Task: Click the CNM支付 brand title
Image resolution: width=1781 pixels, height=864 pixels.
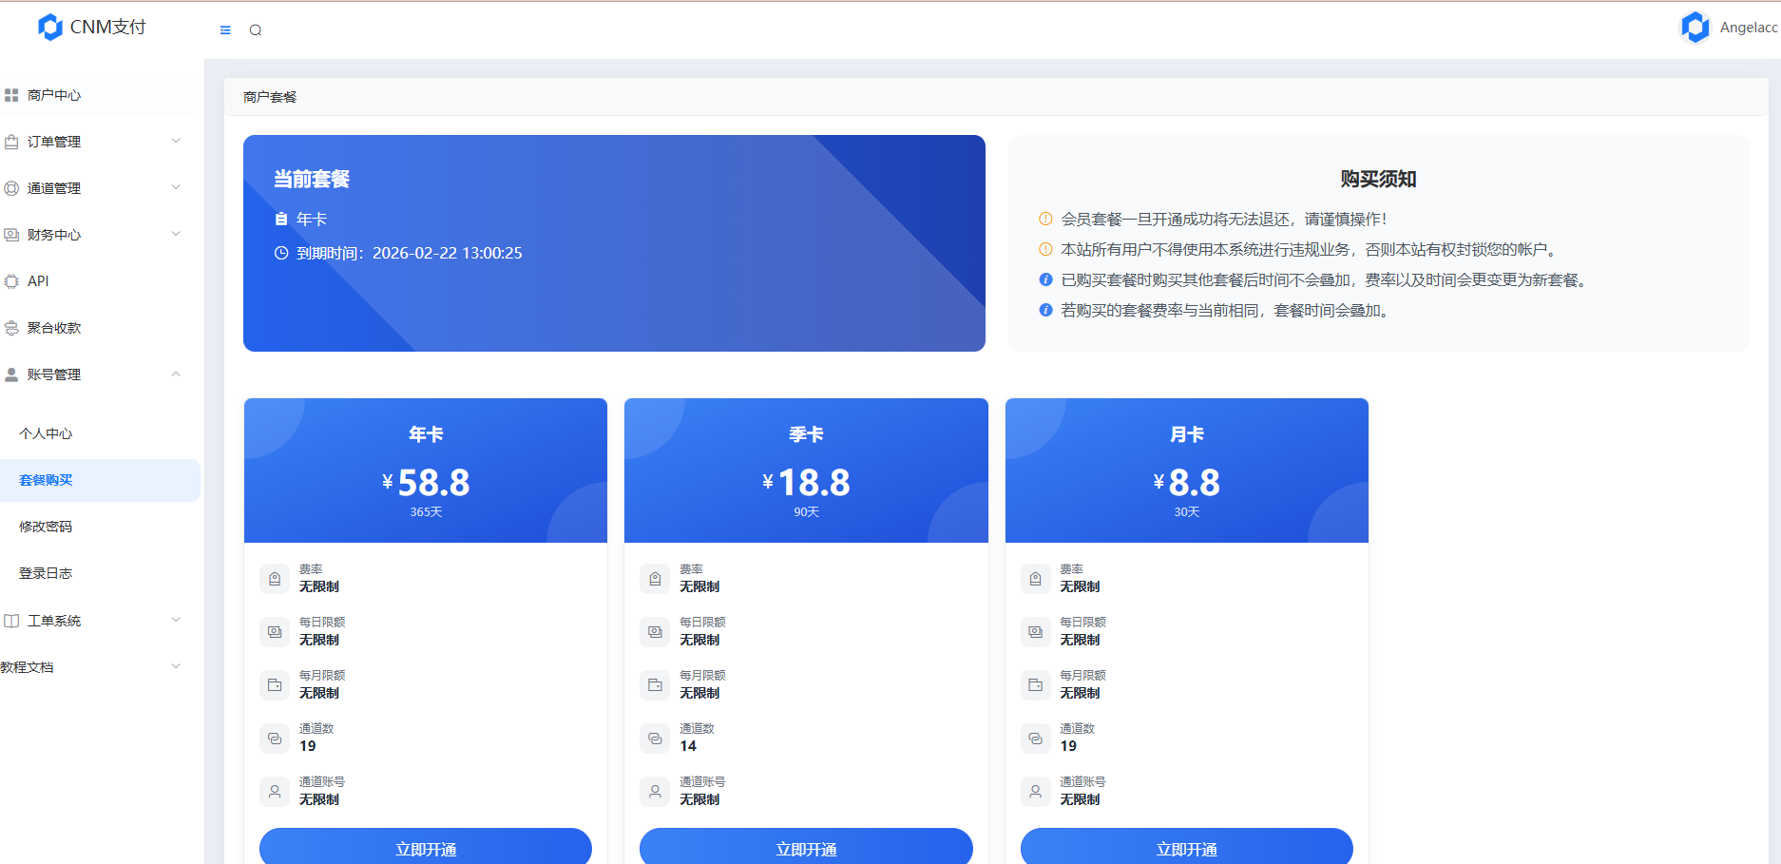Action: [108, 27]
